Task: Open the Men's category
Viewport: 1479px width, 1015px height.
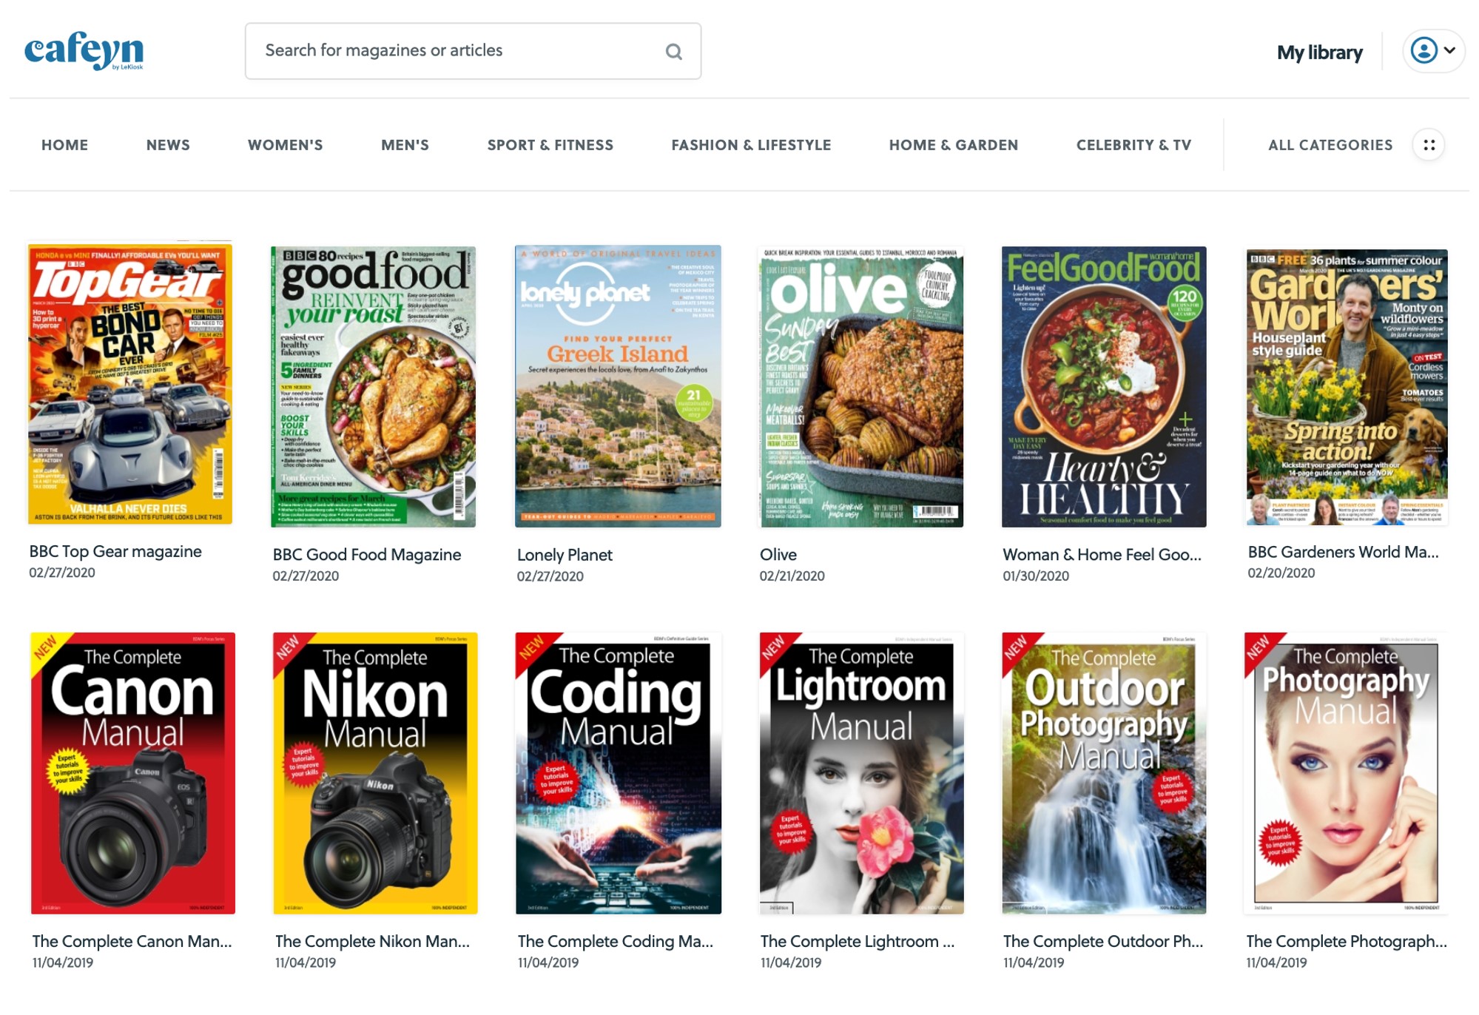Action: pyautogui.click(x=405, y=145)
